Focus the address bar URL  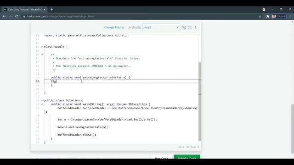pyautogui.click(x=60, y=16)
